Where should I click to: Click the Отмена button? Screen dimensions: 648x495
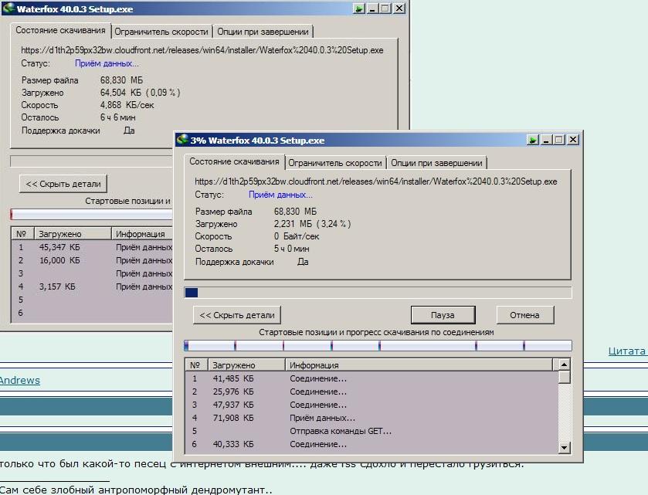[x=524, y=315]
